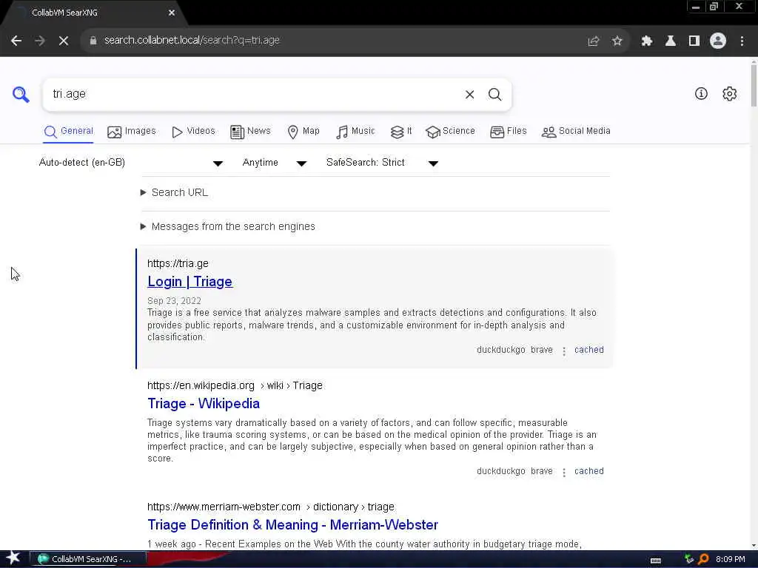Open the Triage - Wikipedia link
Viewport: 758px width, 568px height.
[204, 403]
